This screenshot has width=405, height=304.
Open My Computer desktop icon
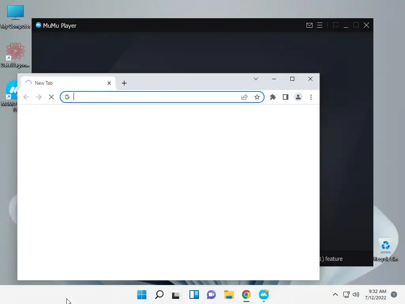15,16
